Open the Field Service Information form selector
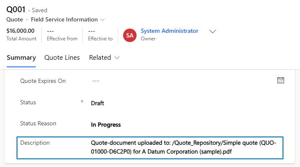This screenshot has width=300, height=167. click(x=68, y=19)
